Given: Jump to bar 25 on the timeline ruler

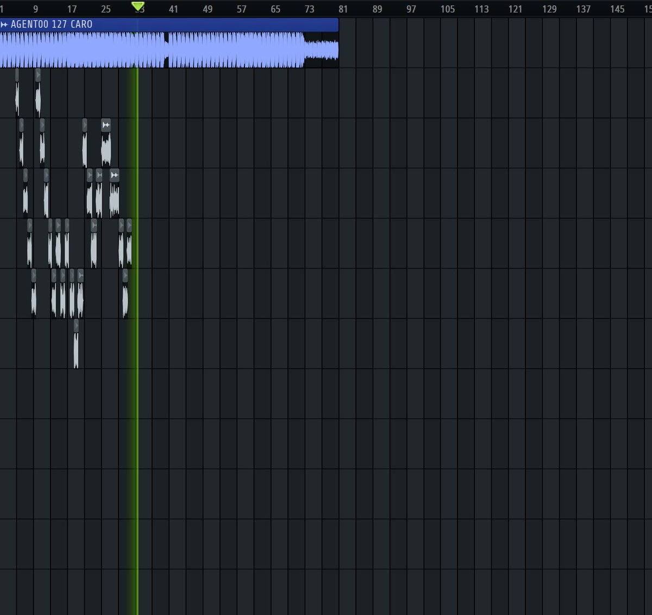Looking at the screenshot, I should [106, 9].
